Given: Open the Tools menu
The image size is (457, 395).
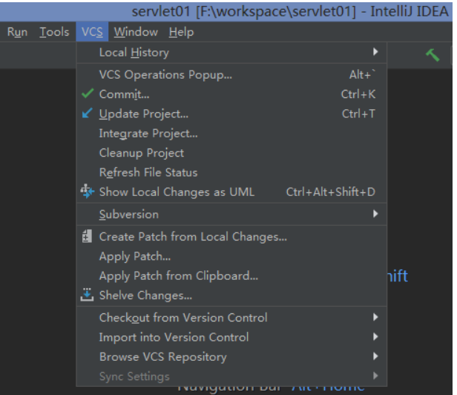Looking at the screenshot, I should [x=54, y=32].
